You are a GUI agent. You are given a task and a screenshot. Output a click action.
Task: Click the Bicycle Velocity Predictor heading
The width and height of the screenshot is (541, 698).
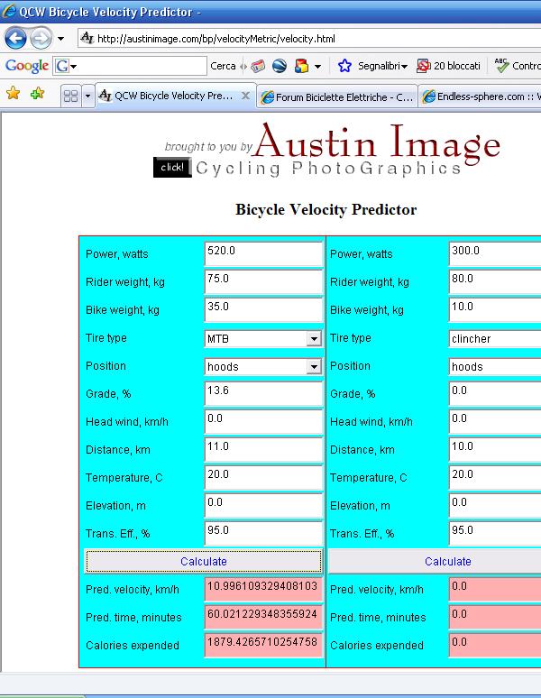click(326, 209)
